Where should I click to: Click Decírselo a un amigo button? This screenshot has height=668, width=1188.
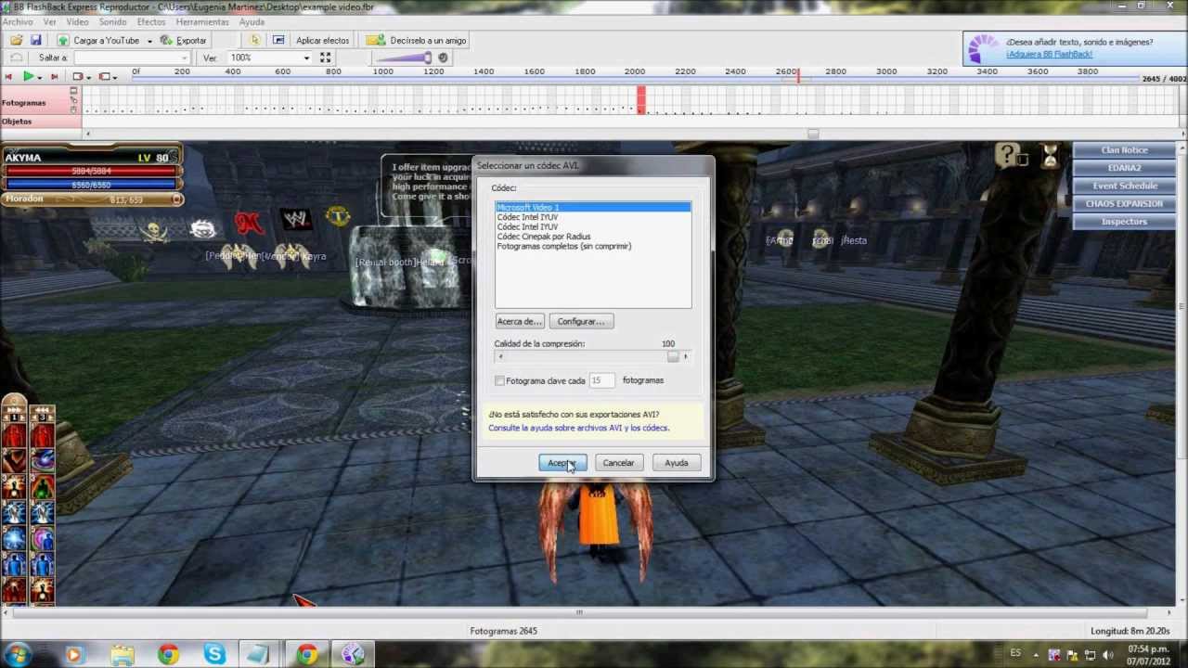pos(417,41)
